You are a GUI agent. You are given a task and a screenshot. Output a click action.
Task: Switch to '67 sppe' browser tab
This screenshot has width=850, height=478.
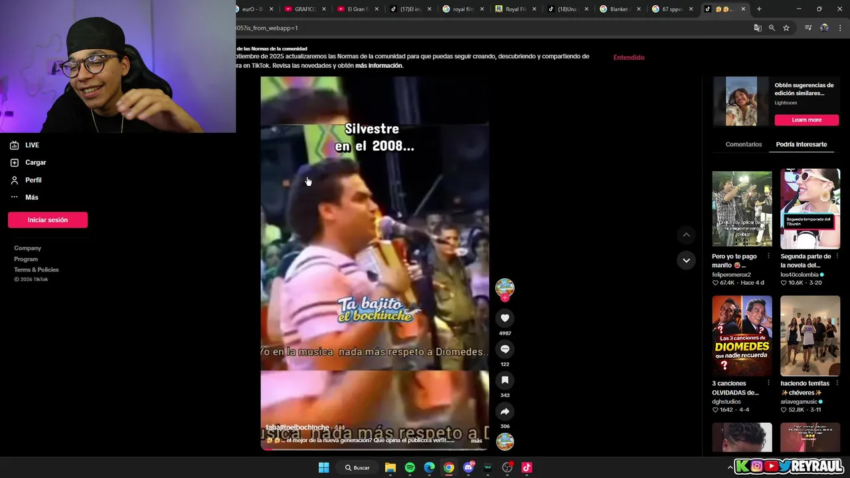click(x=673, y=9)
